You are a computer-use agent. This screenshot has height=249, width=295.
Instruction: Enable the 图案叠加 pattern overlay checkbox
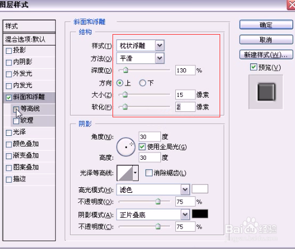(9, 168)
